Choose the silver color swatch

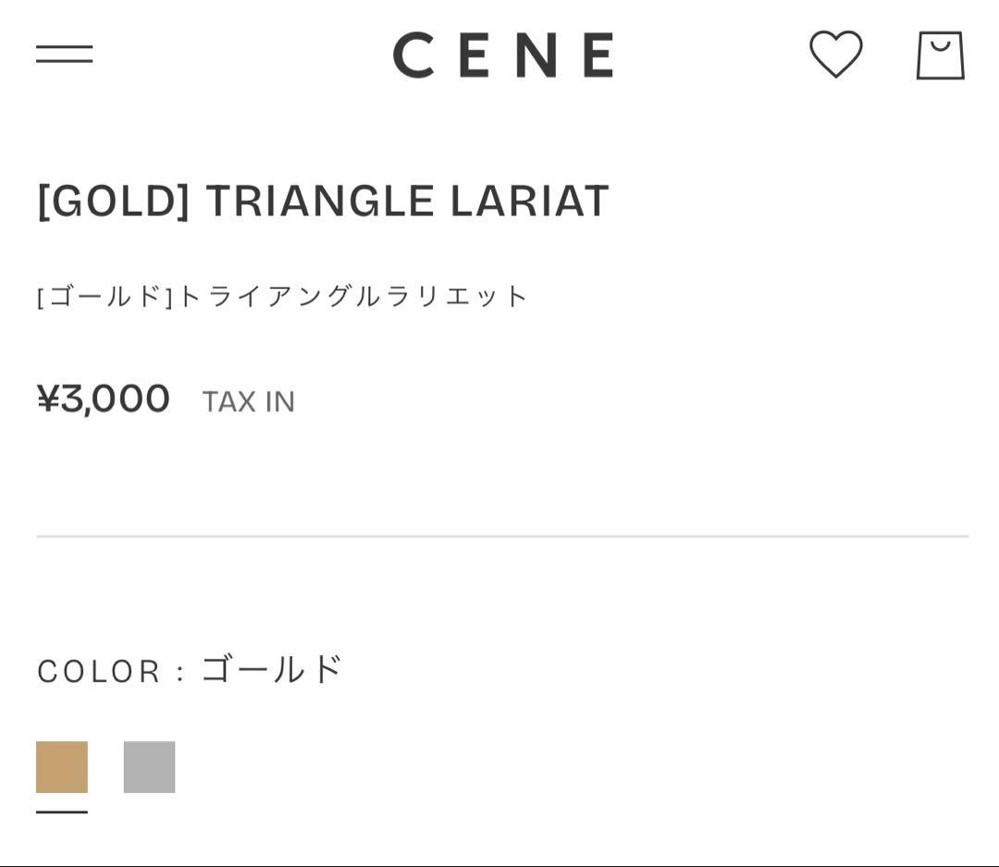point(149,767)
